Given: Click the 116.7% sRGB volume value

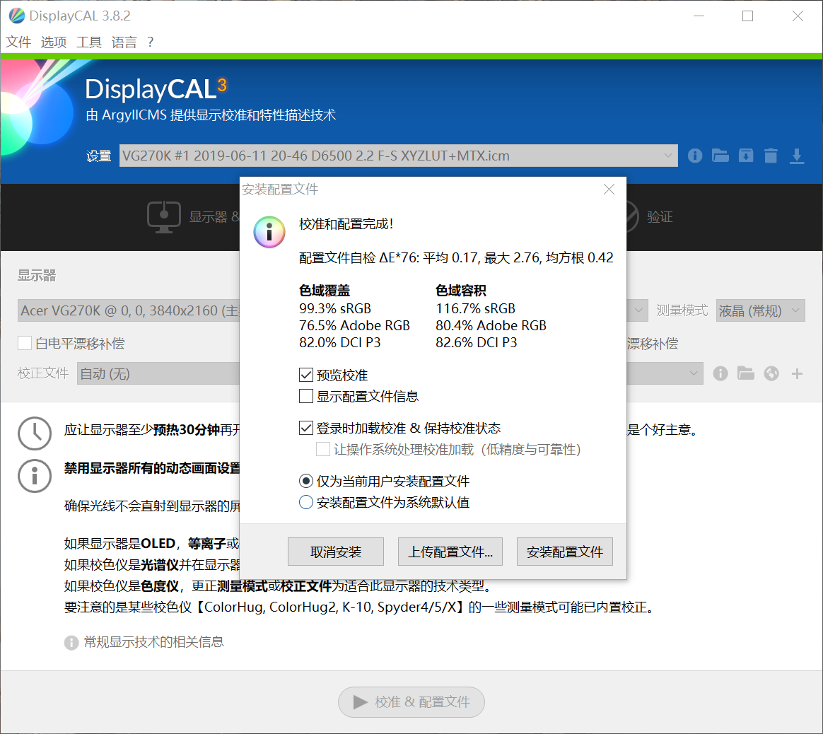Looking at the screenshot, I should (x=476, y=308).
